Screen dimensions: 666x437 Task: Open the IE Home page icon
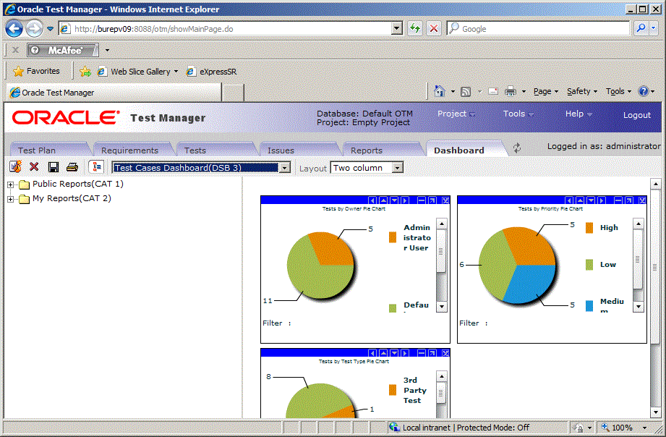[440, 91]
